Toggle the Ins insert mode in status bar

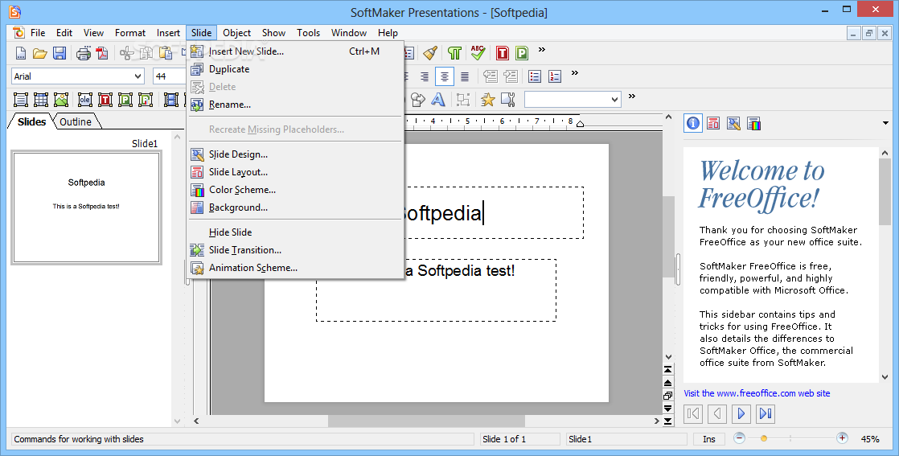[709, 439]
